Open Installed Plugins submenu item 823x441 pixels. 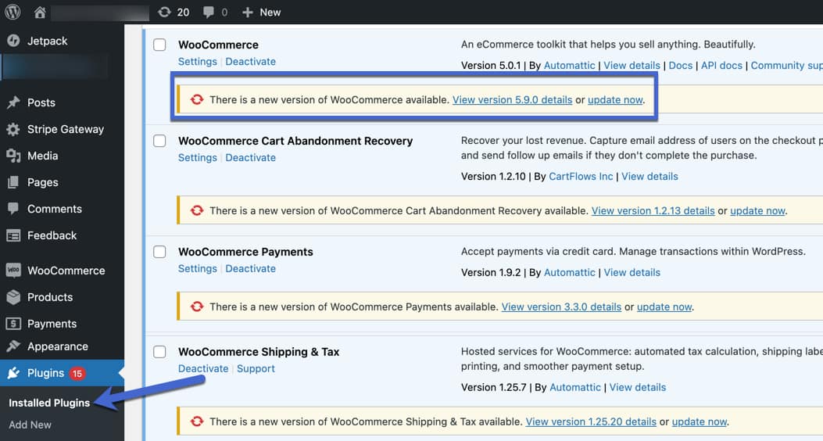49,403
